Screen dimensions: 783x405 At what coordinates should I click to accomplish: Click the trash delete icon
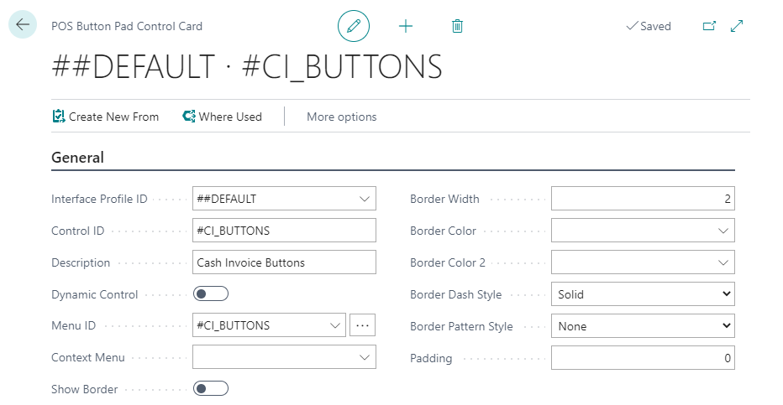coord(457,26)
